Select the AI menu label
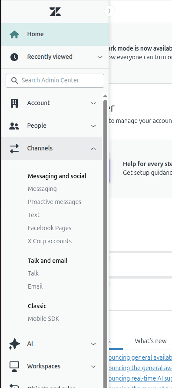This screenshot has width=172, height=388. (x=30, y=344)
